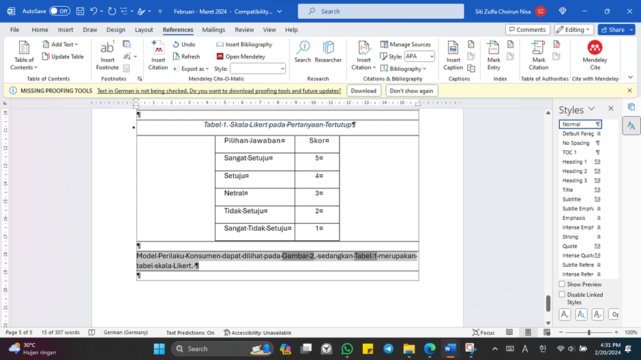
Task: Check Disable Linked Styles
Action: click(x=562, y=294)
